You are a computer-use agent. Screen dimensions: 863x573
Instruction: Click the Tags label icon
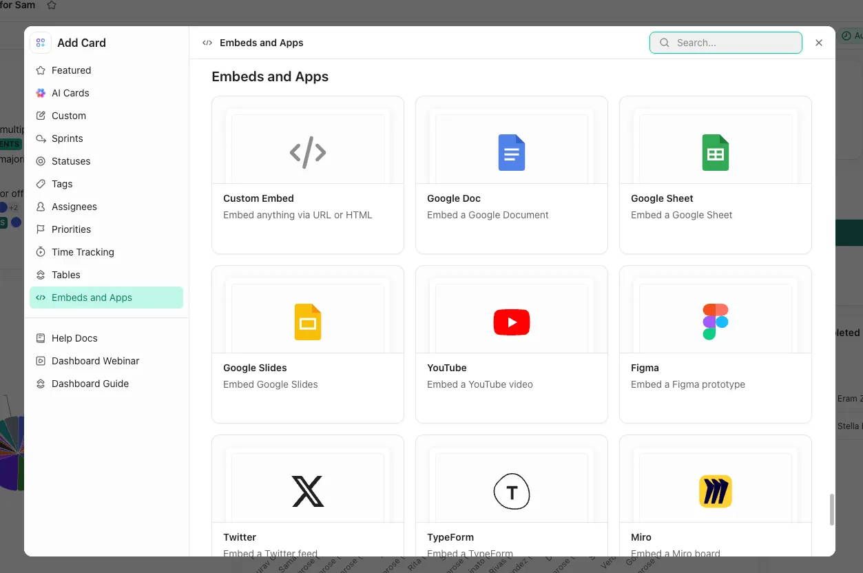click(x=41, y=184)
